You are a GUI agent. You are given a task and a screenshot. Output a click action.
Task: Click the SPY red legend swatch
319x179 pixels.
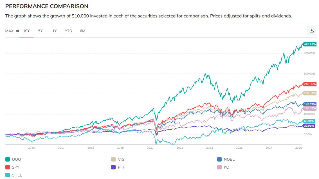8,167
